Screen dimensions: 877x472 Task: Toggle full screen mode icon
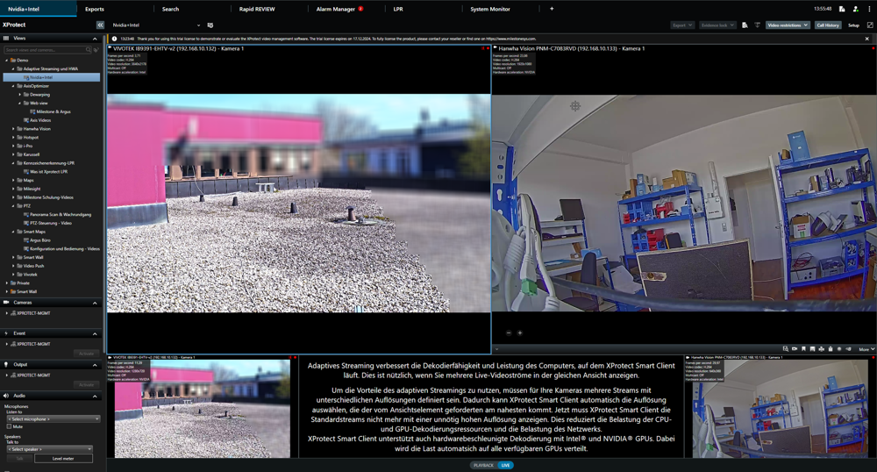[869, 25]
